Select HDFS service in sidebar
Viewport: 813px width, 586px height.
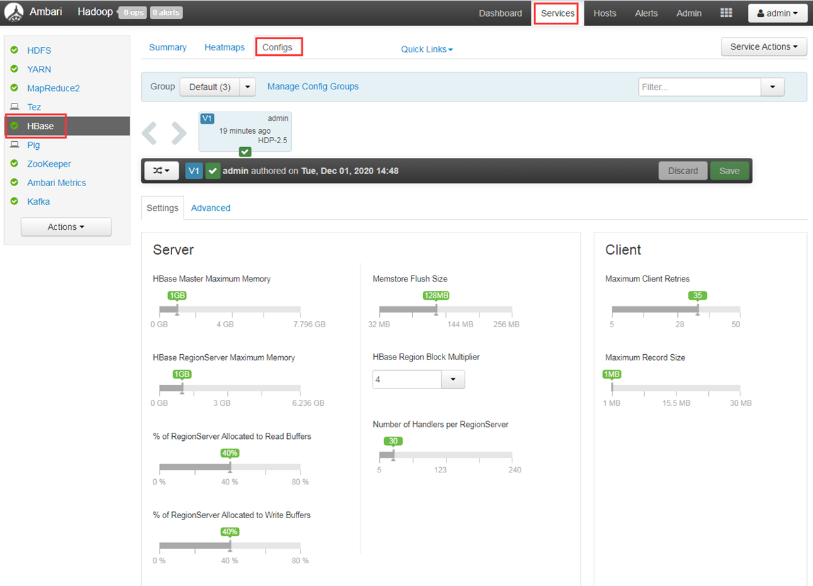(x=39, y=50)
